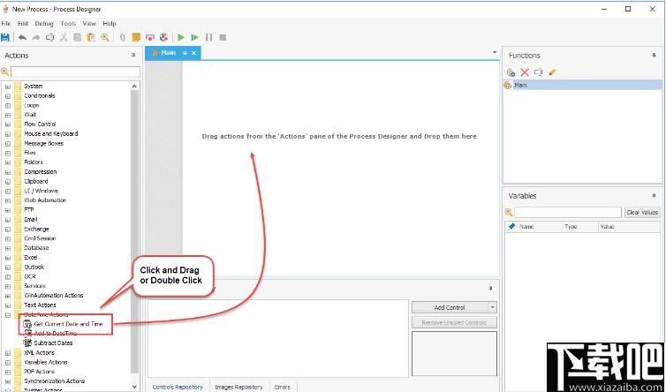
Task: Click the Add Control button
Action: tap(450, 307)
